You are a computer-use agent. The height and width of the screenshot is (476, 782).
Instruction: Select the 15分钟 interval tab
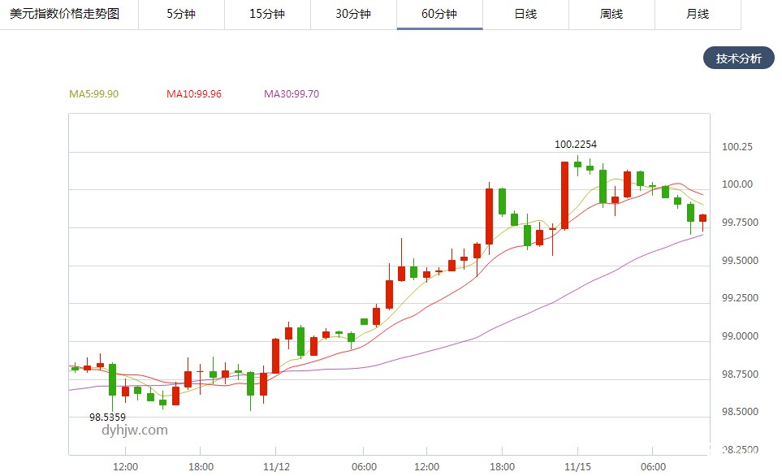(x=267, y=14)
